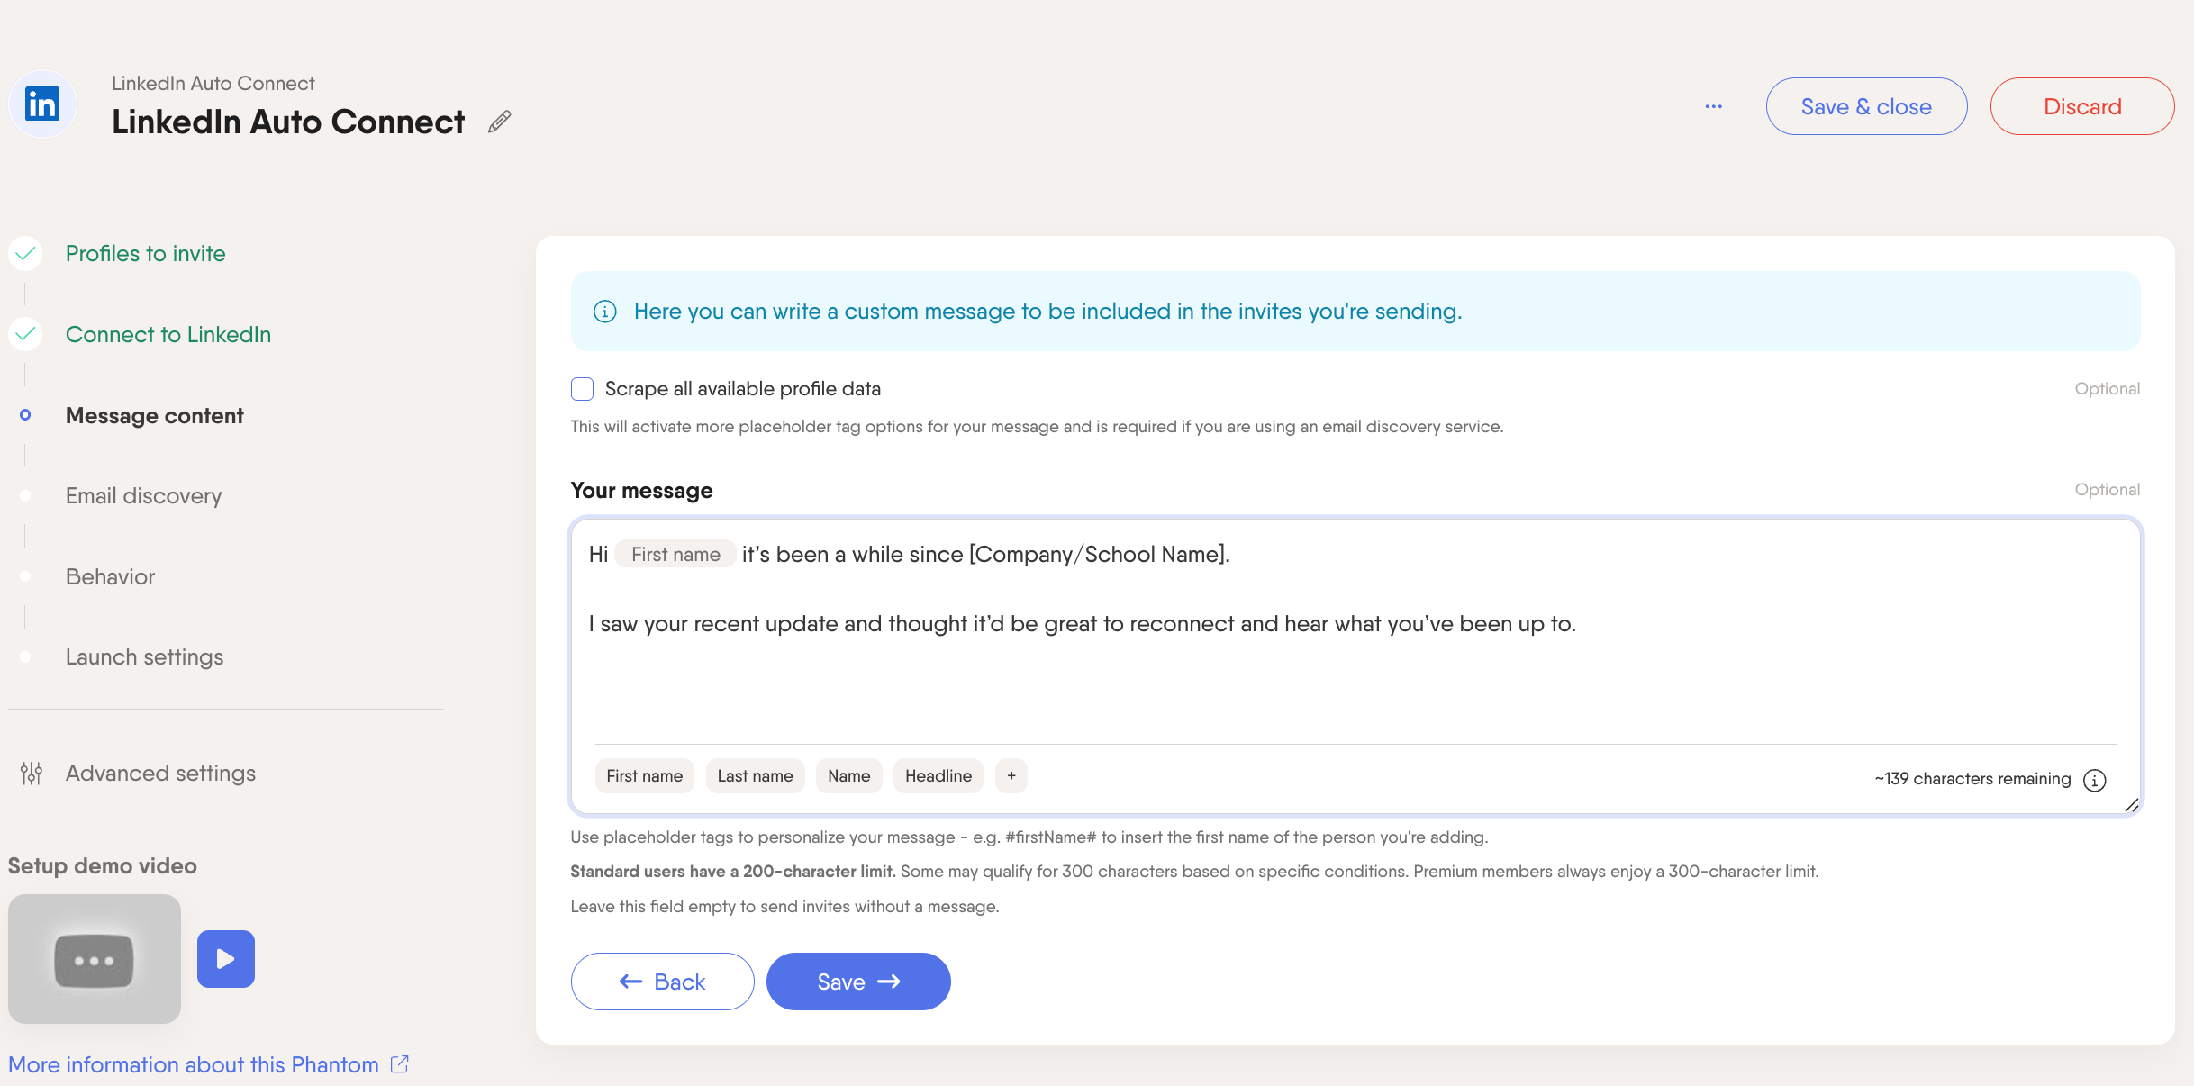Click the info icon in the blue banner
Screen dimensions: 2194x1086
click(605, 312)
